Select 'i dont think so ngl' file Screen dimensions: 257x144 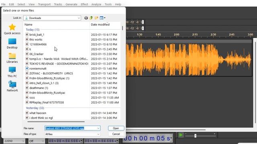point(41,118)
